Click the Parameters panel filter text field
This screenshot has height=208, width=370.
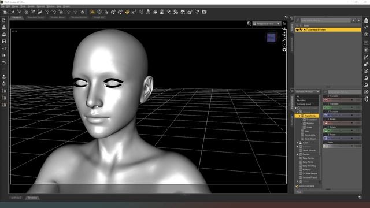point(345,92)
